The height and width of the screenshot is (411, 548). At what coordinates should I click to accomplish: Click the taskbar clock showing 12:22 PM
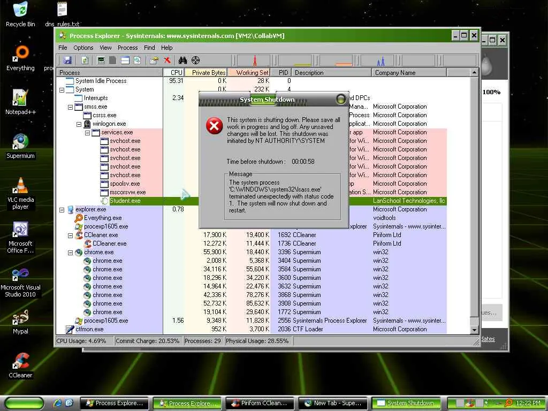pos(528,403)
